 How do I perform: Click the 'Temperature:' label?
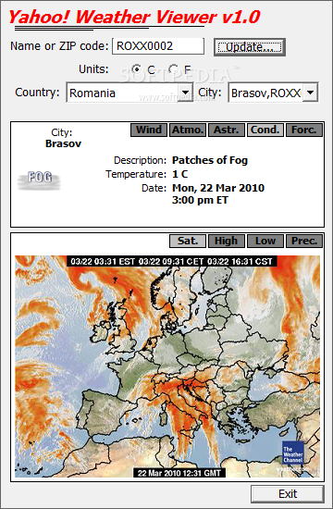coord(136,174)
